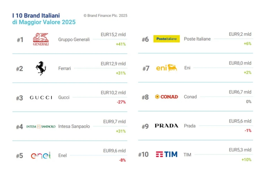Click the Brand Finance Plc. 2025 copyright

click(105, 16)
